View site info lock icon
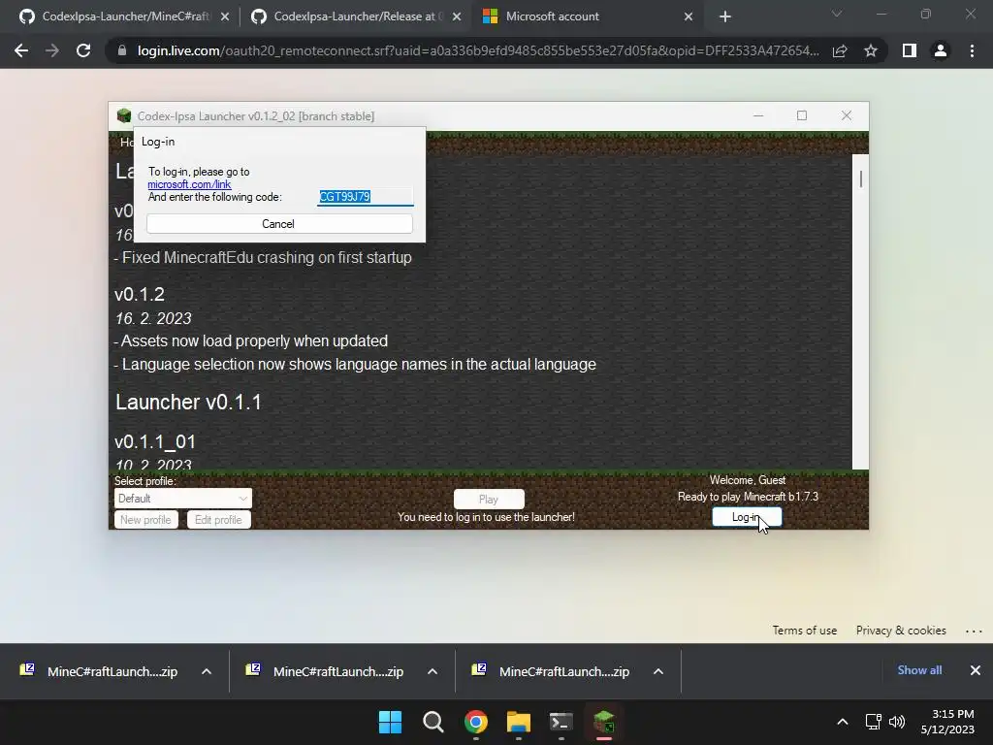This screenshot has height=745, width=993. tap(122, 50)
